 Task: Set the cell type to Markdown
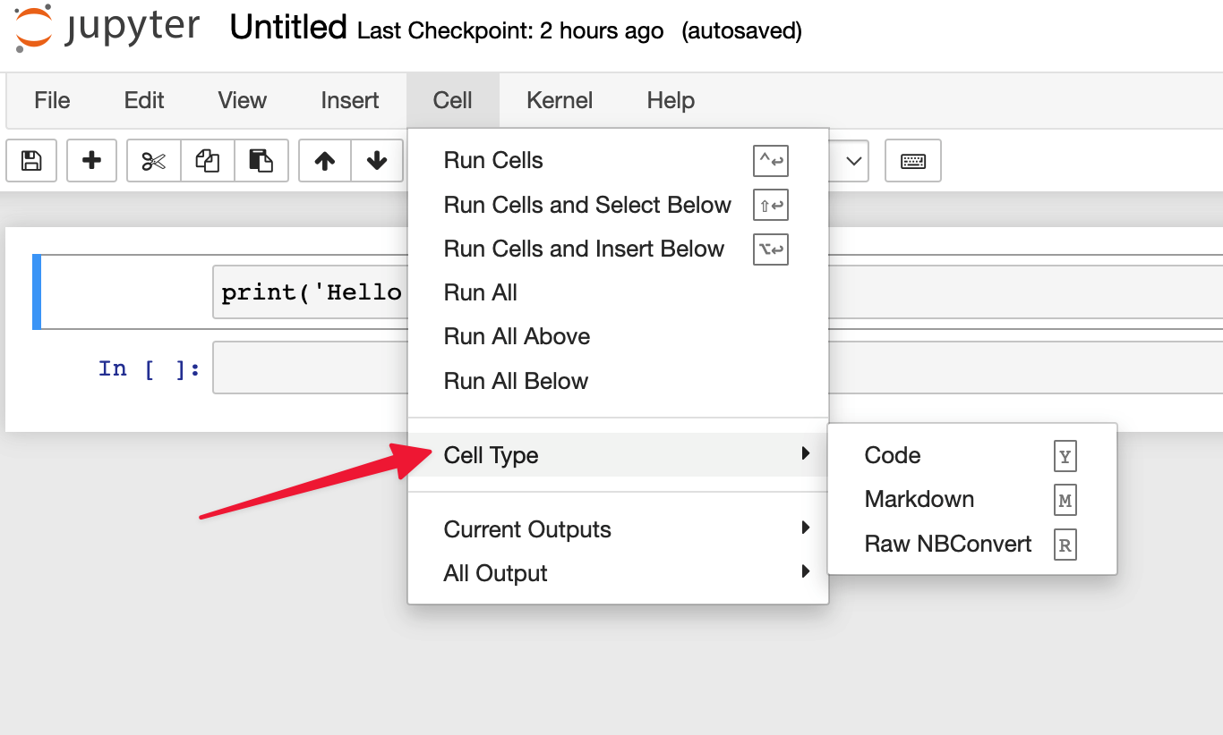pyautogui.click(x=972, y=499)
